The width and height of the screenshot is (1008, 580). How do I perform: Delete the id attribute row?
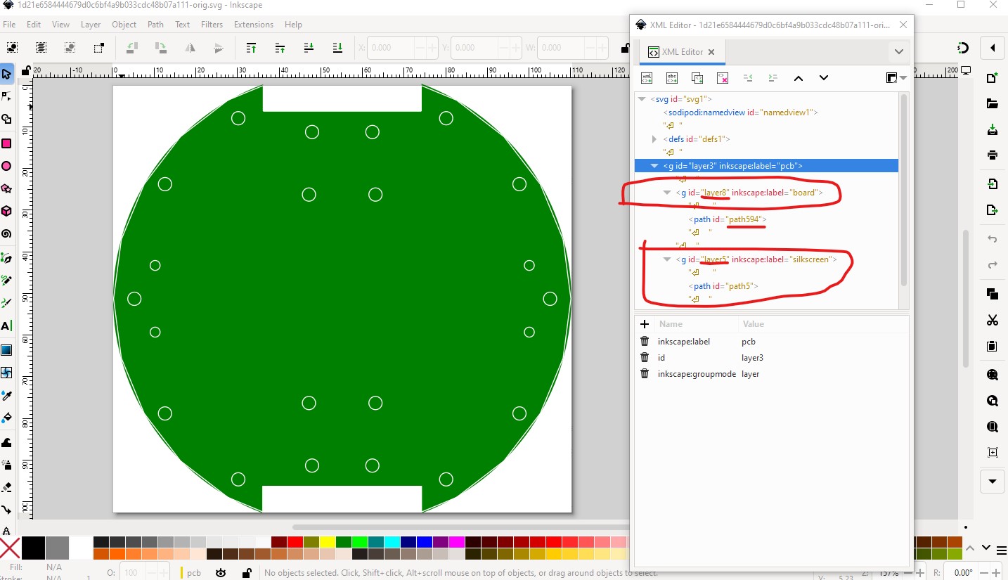click(x=645, y=358)
